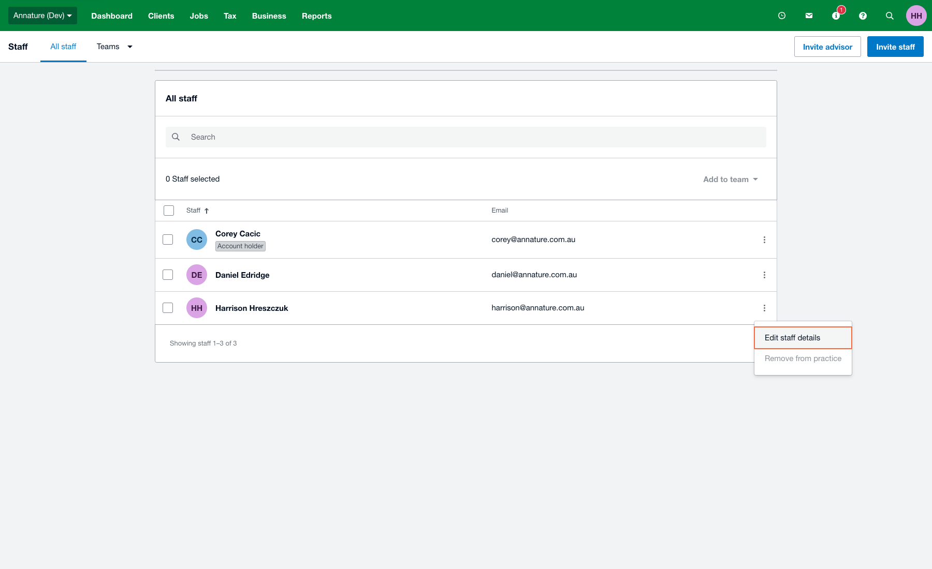Open the clock time tracking icon
The image size is (932, 569).
click(x=782, y=16)
